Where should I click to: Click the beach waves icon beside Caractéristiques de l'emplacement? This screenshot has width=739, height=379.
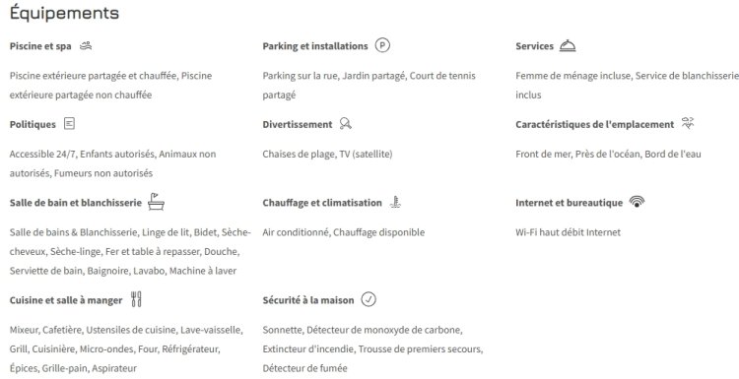pos(688,123)
